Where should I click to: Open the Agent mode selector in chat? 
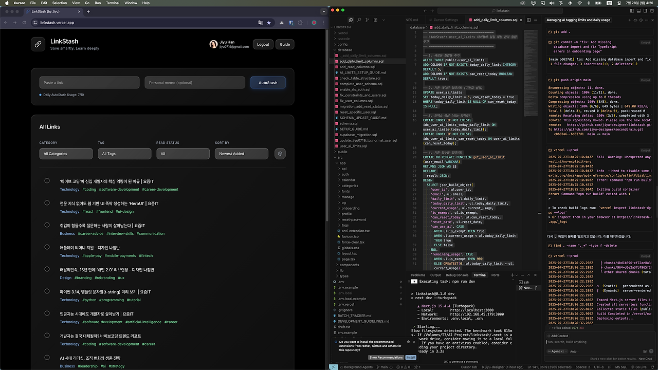point(557,351)
